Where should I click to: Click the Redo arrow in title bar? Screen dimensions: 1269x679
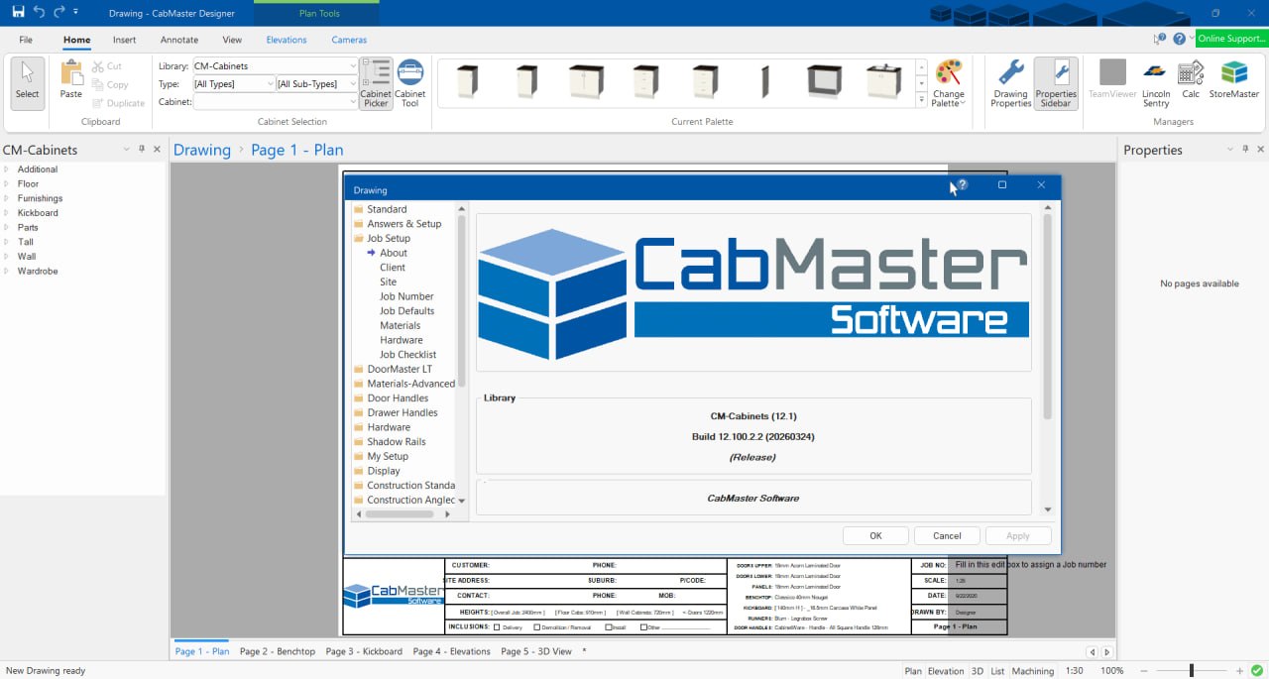tap(59, 12)
